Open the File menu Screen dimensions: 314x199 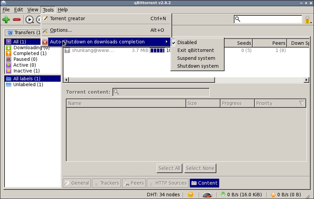(x=6, y=10)
